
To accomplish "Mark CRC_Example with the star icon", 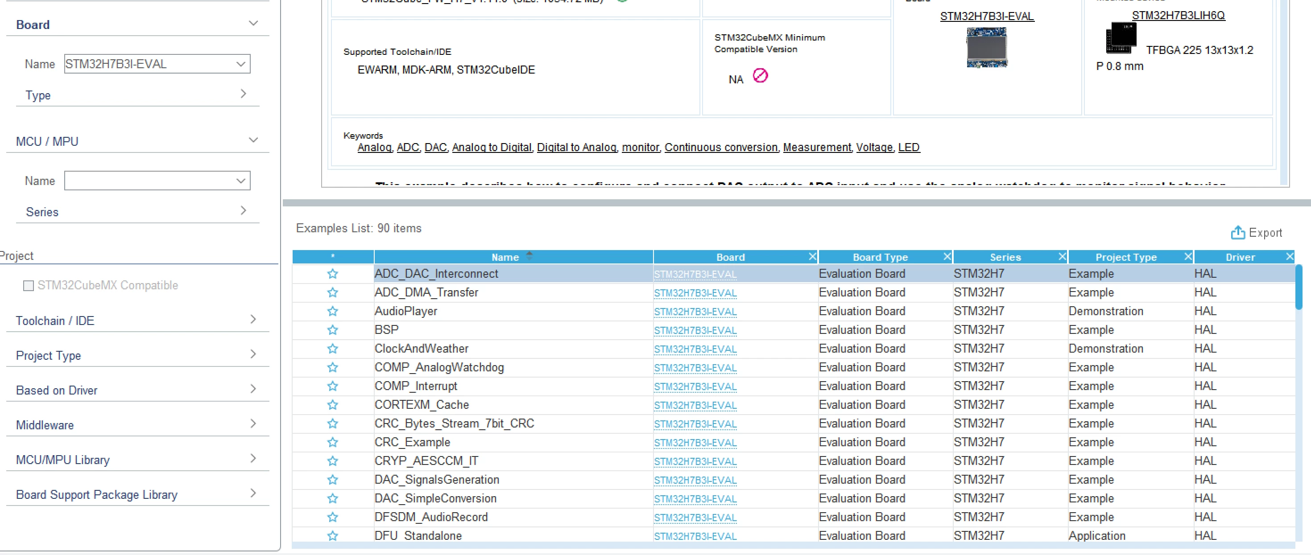I will point(333,442).
